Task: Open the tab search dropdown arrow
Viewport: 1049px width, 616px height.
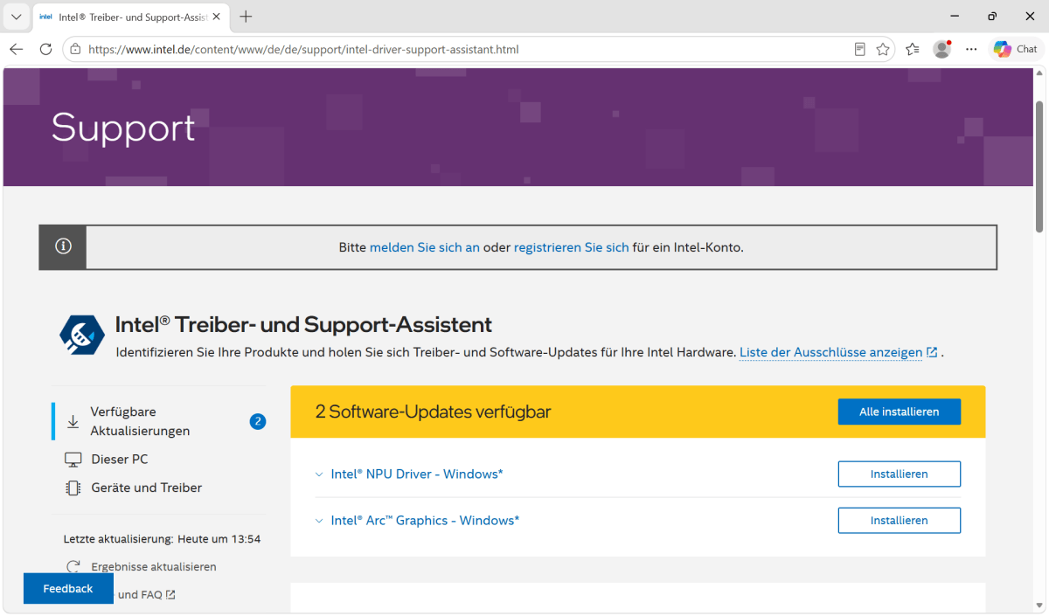Action: click(16, 17)
